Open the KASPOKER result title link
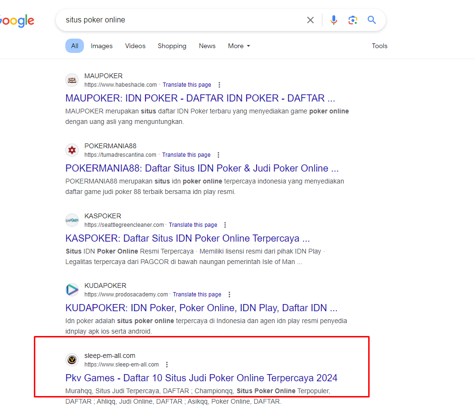 tap(187, 238)
